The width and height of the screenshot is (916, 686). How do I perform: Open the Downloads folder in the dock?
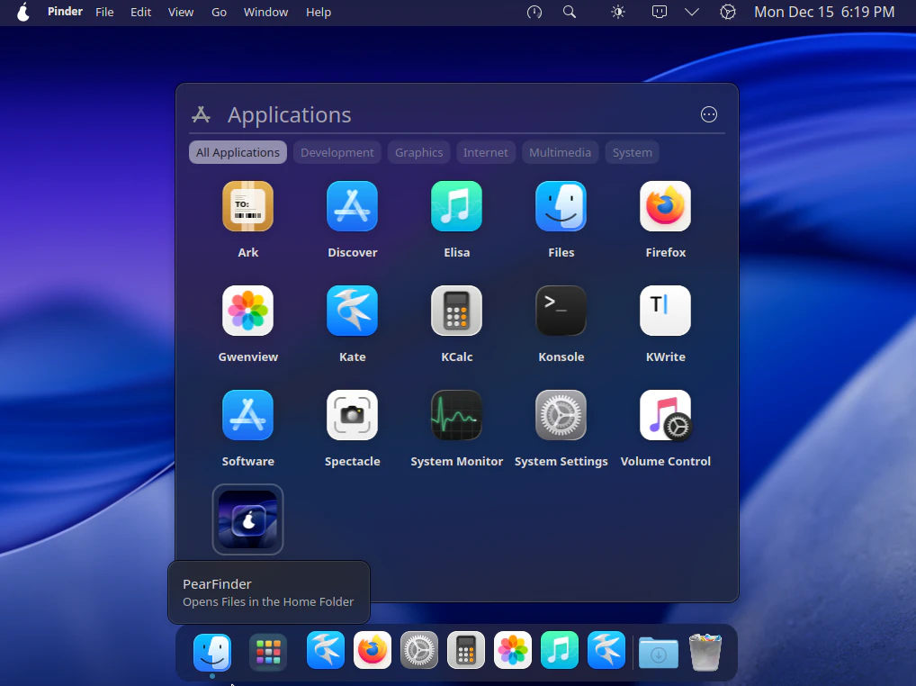click(x=659, y=652)
